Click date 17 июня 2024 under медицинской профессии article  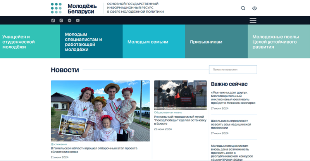[x=220, y=133]
